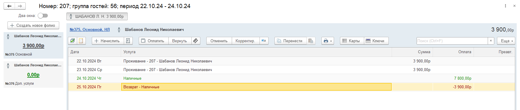Sort by the 'Сумма' column header

(412, 52)
